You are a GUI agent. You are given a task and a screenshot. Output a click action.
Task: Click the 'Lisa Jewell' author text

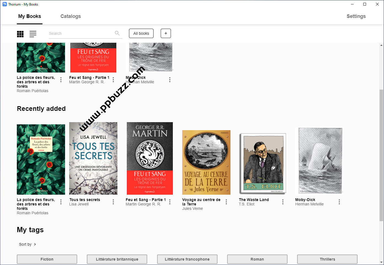point(79,204)
